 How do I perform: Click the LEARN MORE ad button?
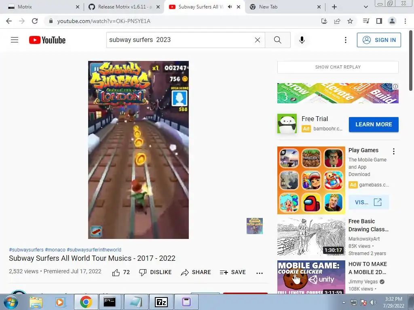[374, 124]
